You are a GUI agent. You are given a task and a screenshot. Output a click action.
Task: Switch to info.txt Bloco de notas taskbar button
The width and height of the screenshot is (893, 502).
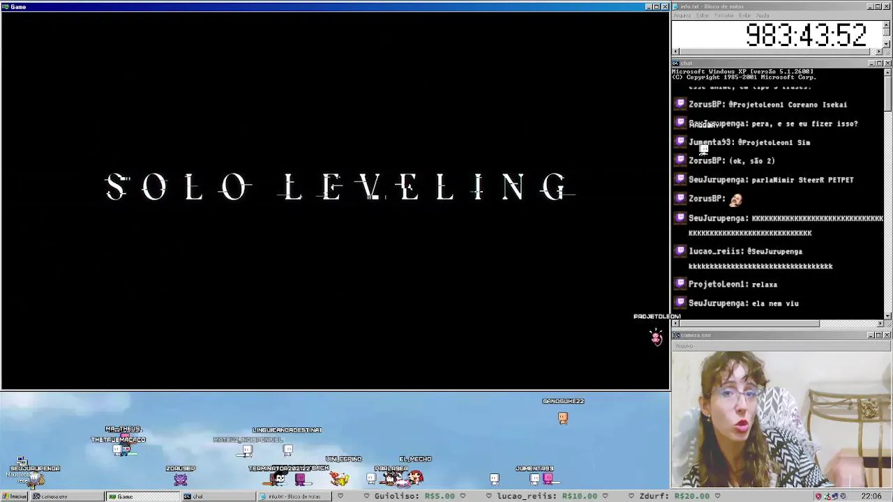[293, 496]
